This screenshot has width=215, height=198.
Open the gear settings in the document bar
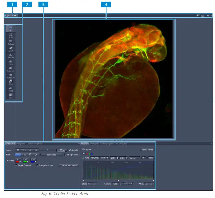[208, 16]
